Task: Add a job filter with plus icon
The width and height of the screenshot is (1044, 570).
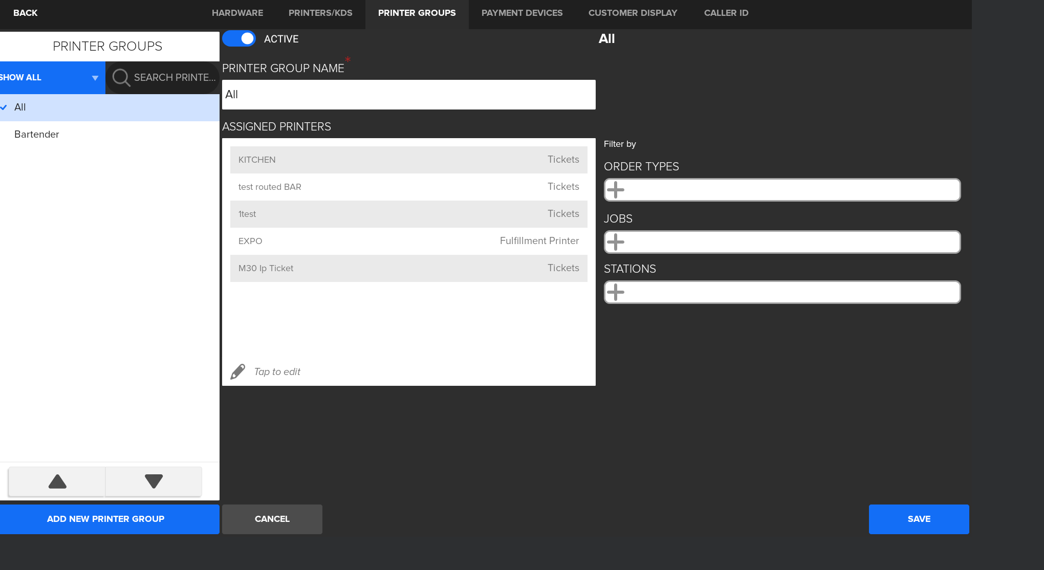Action: 616,242
